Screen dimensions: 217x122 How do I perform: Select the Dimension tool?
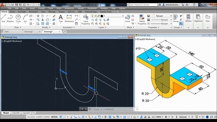(69, 18)
